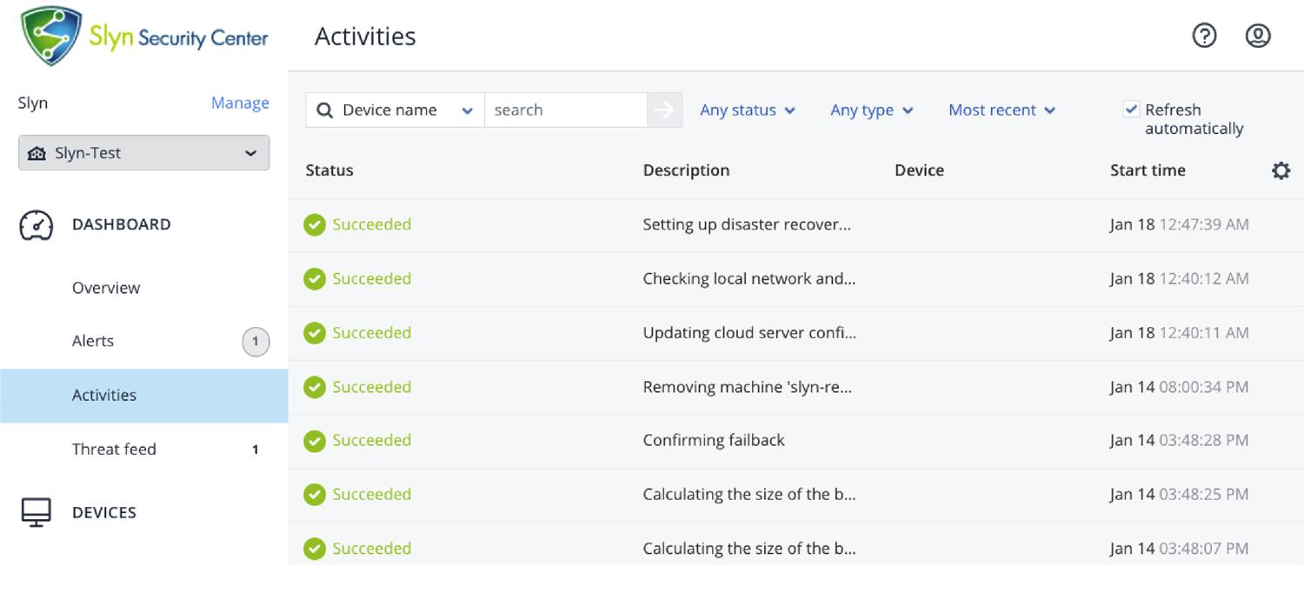Open Alerts in the sidebar

tap(93, 341)
